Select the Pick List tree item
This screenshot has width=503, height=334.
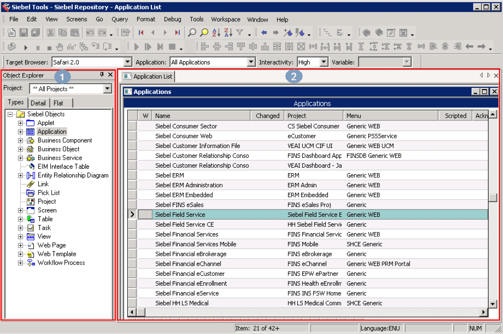(x=49, y=193)
